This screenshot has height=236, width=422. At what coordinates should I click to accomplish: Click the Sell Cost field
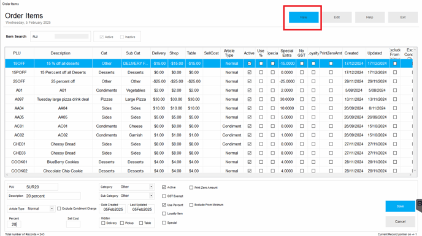pyautogui.click(x=73, y=224)
